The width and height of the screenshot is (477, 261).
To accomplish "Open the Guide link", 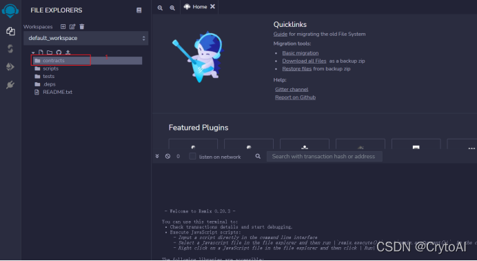I will [280, 34].
